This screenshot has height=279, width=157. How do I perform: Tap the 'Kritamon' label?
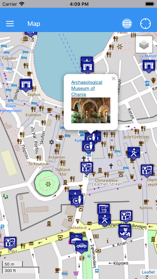pyautogui.click(x=57, y=157)
